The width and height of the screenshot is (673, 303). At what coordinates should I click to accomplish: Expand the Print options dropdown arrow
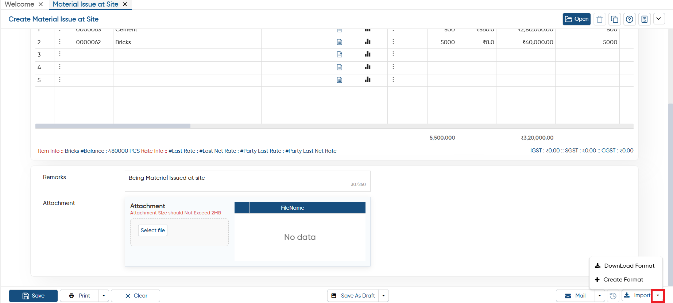pos(104,296)
